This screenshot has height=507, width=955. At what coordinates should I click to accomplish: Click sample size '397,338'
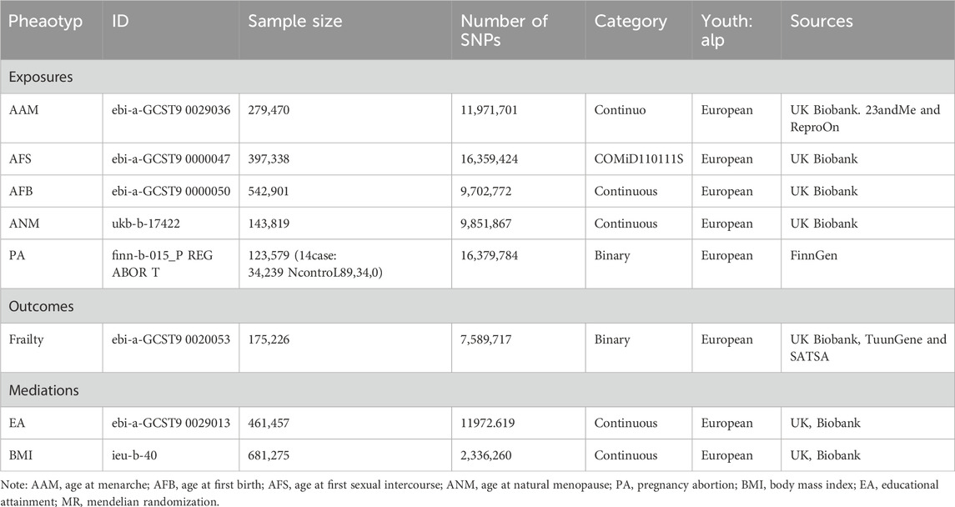(269, 159)
